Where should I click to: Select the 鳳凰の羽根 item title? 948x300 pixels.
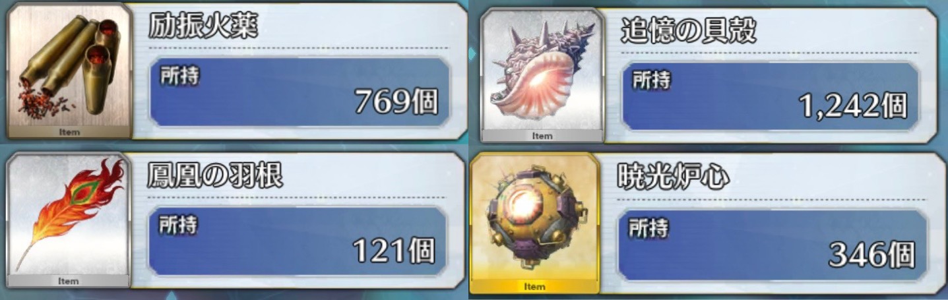click(216, 176)
